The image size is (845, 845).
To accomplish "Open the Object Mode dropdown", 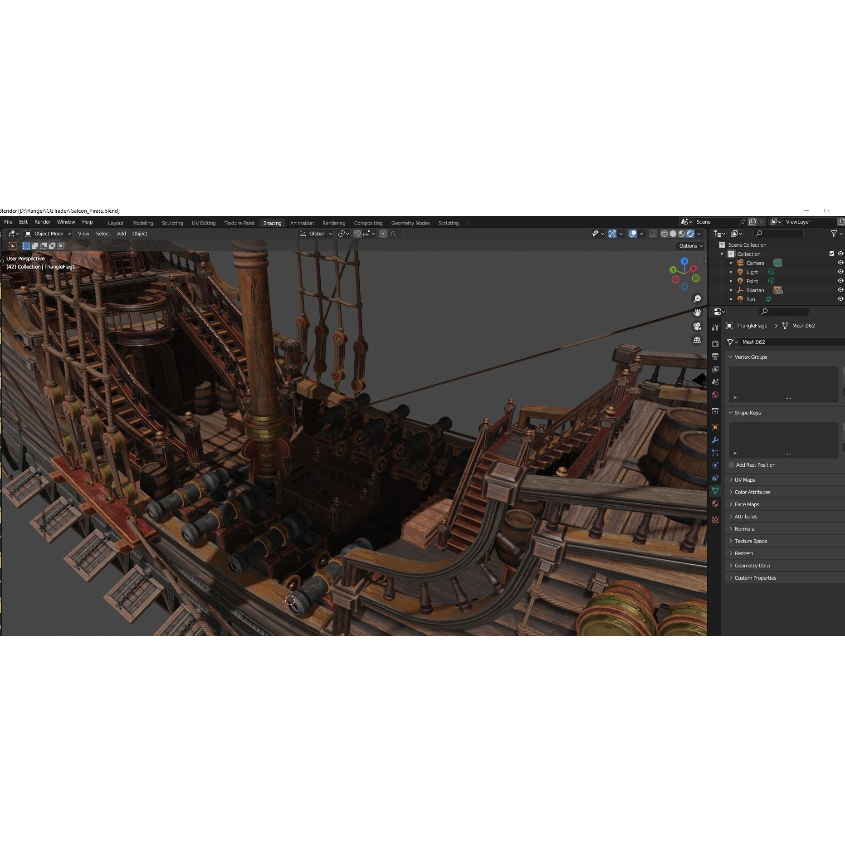I will (x=48, y=233).
